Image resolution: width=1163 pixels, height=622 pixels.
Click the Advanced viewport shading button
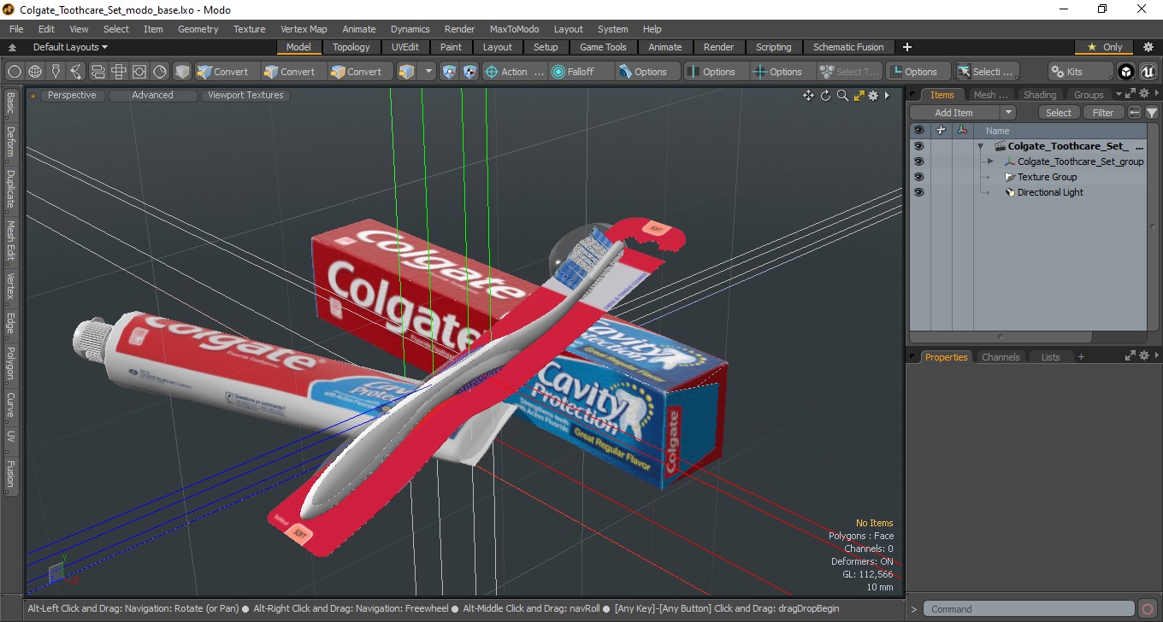(x=152, y=96)
